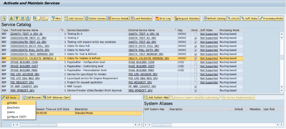Untick OAuth checkbox for OAUTH_TEST_G2_SRV row
The width and height of the screenshot is (286, 129).
196,42
